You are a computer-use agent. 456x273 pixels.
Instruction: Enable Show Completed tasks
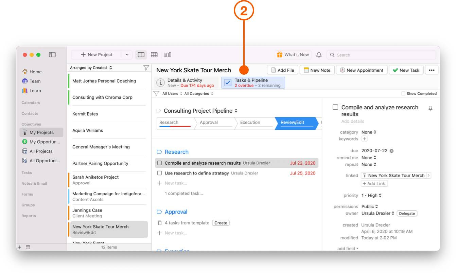[402, 94]
